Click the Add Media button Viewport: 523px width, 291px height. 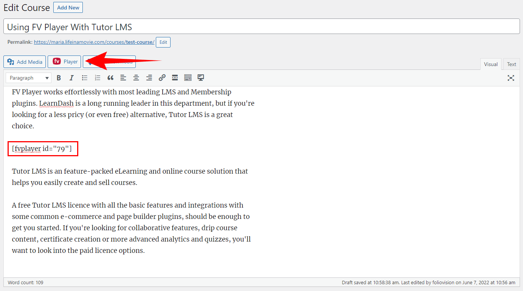click(x=25, y=62)
